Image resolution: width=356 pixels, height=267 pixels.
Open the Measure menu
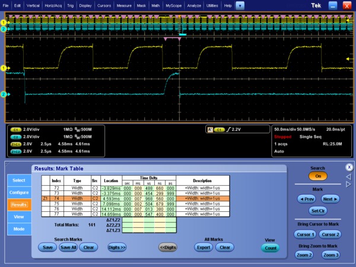[x=124, y=5]
